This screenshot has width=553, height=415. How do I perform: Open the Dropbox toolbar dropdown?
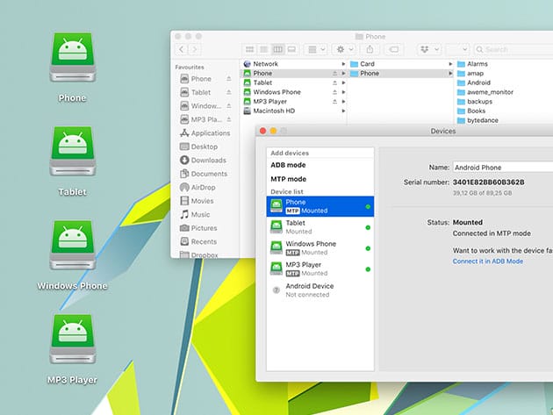coord(429,49)
